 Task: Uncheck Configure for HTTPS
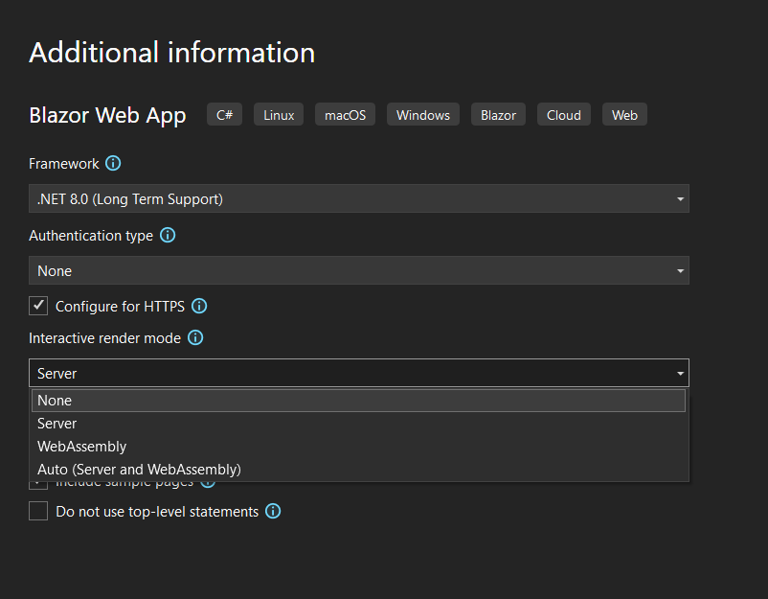click(38, 306)
